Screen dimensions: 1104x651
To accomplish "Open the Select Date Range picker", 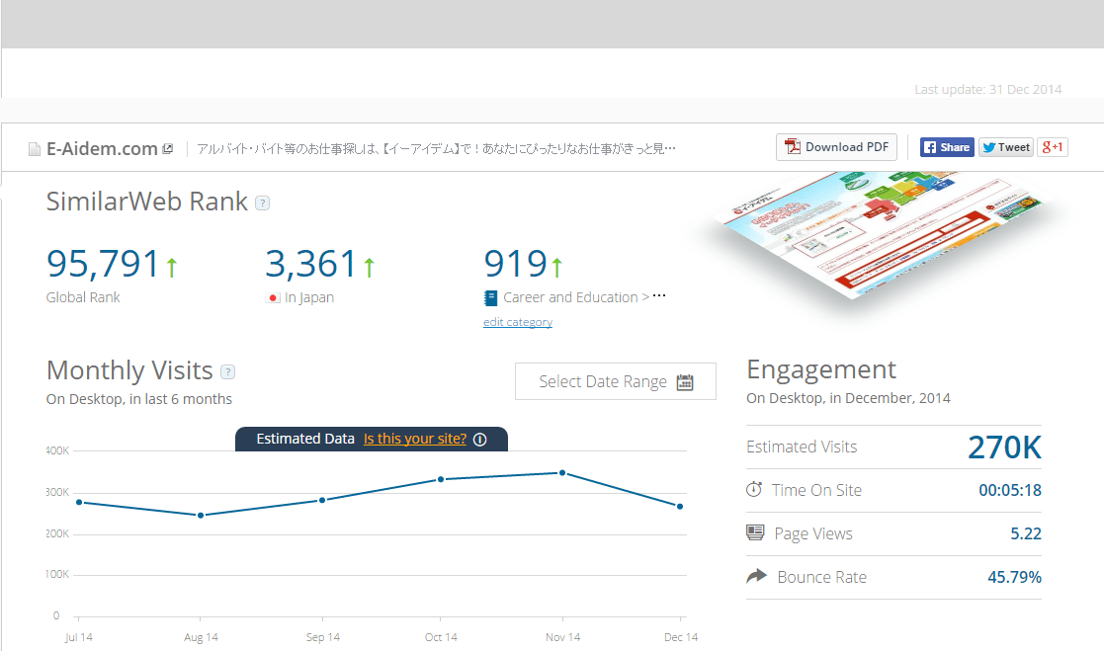I will click(616, 381).
